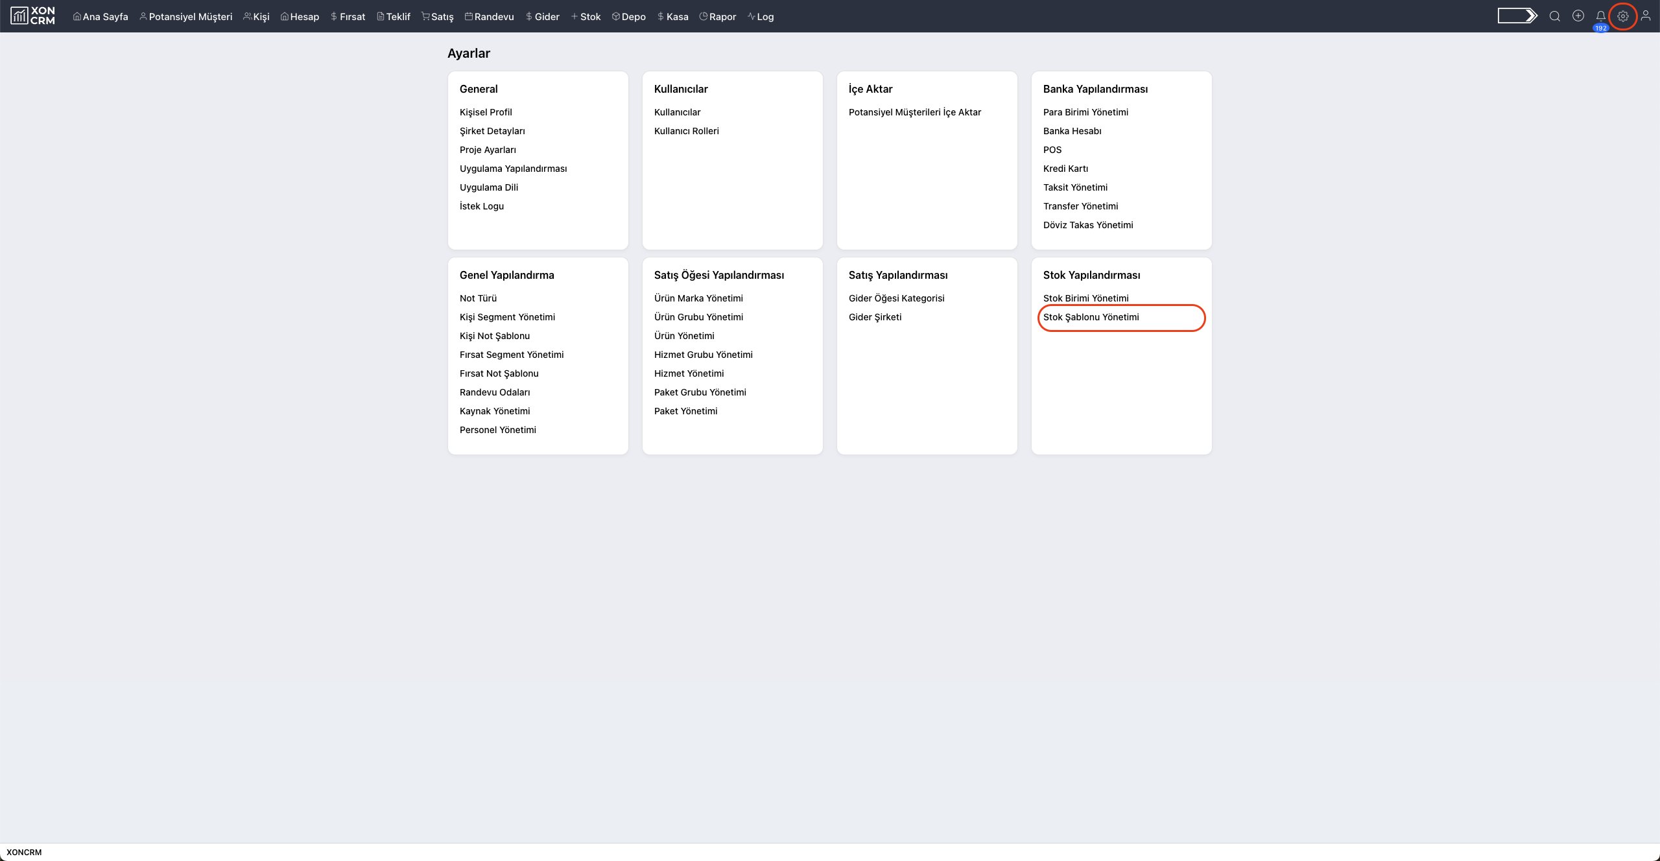Open the Teklif menu item
This screenshot has width=1660, height=861.
[394, 17]
